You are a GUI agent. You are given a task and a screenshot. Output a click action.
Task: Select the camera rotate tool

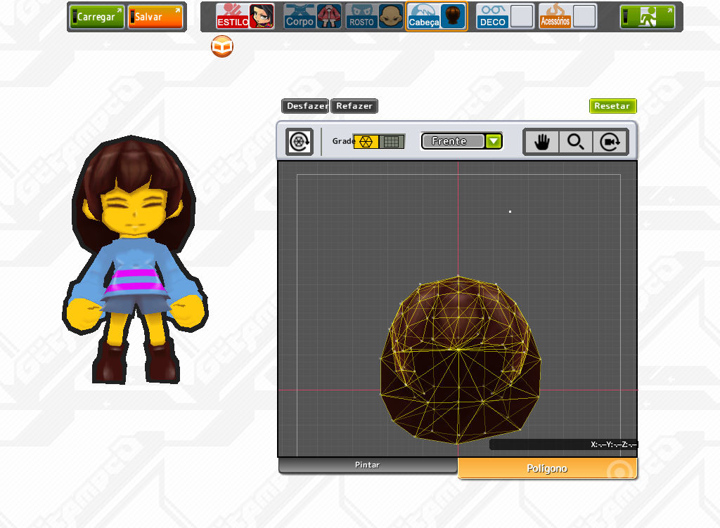coord(610,142)
